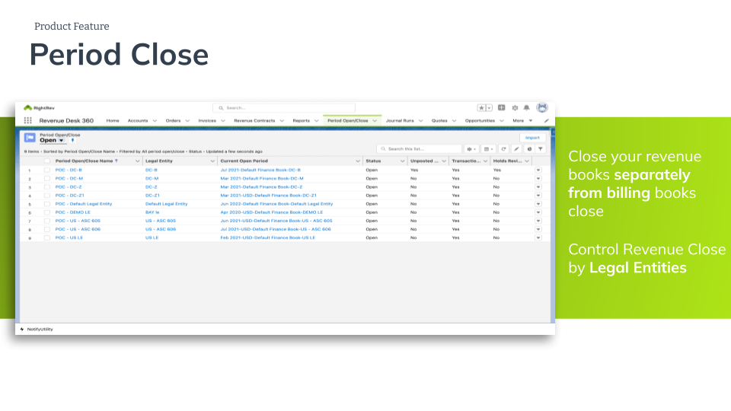Open the favorites list dropdown arrow

489,107
